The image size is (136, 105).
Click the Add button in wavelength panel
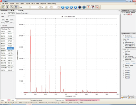pyautogui.click(x=3, y=20)
